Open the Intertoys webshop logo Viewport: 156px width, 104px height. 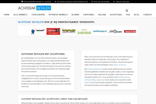point(69,31)
